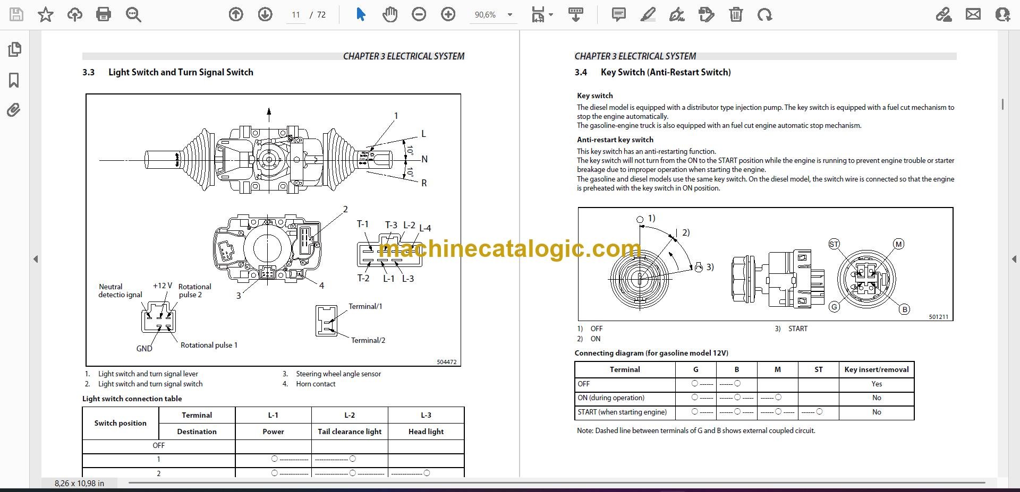Expand the right tools pane arrow

click(x=1014, y=259)
